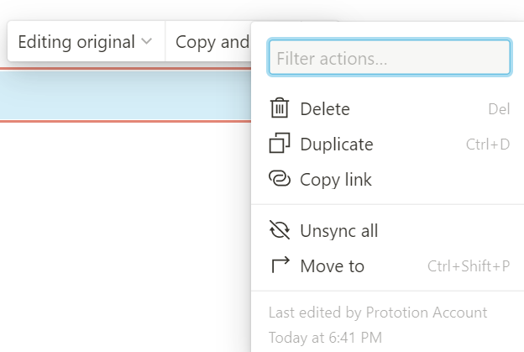524x352 pixels.
Task: Click the bent arrow Move to icon
Action: (x=280, y=265)
